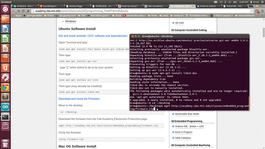Open 10 Hottest Hotel bookmark
This screenshot has height=149, width=265.
coord(197,16)
